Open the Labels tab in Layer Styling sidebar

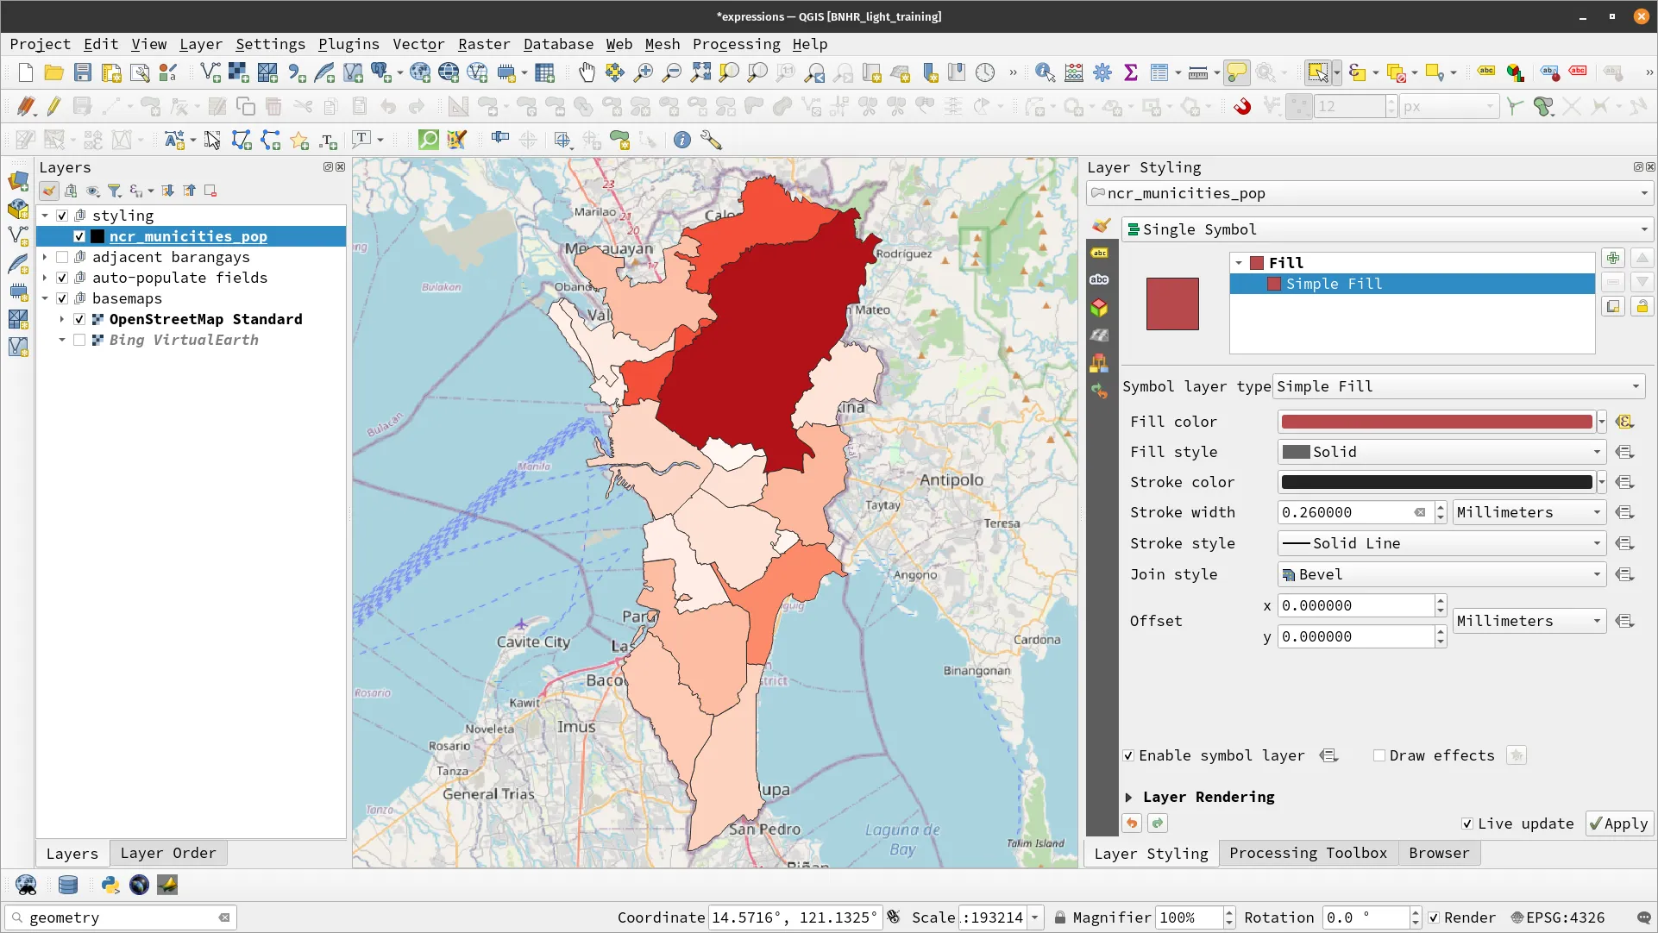[x=1100, y=253]
